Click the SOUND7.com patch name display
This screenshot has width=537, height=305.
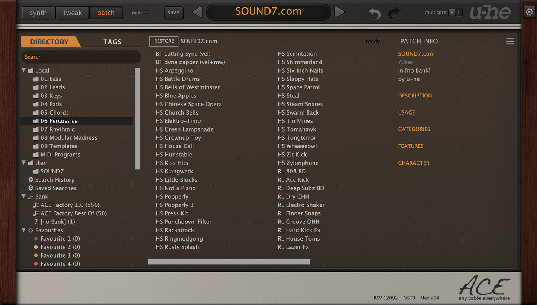268,11
